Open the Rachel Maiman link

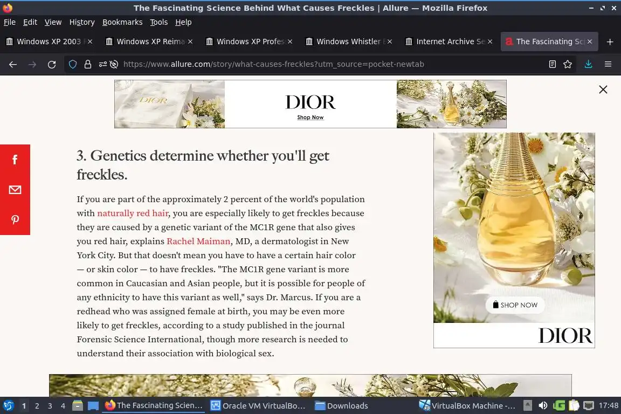(198, 241)
